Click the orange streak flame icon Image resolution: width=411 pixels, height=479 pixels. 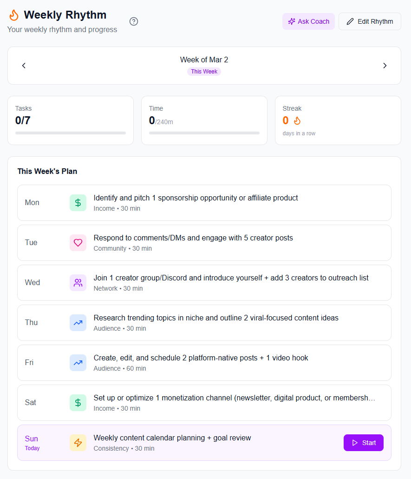[297, 121]
